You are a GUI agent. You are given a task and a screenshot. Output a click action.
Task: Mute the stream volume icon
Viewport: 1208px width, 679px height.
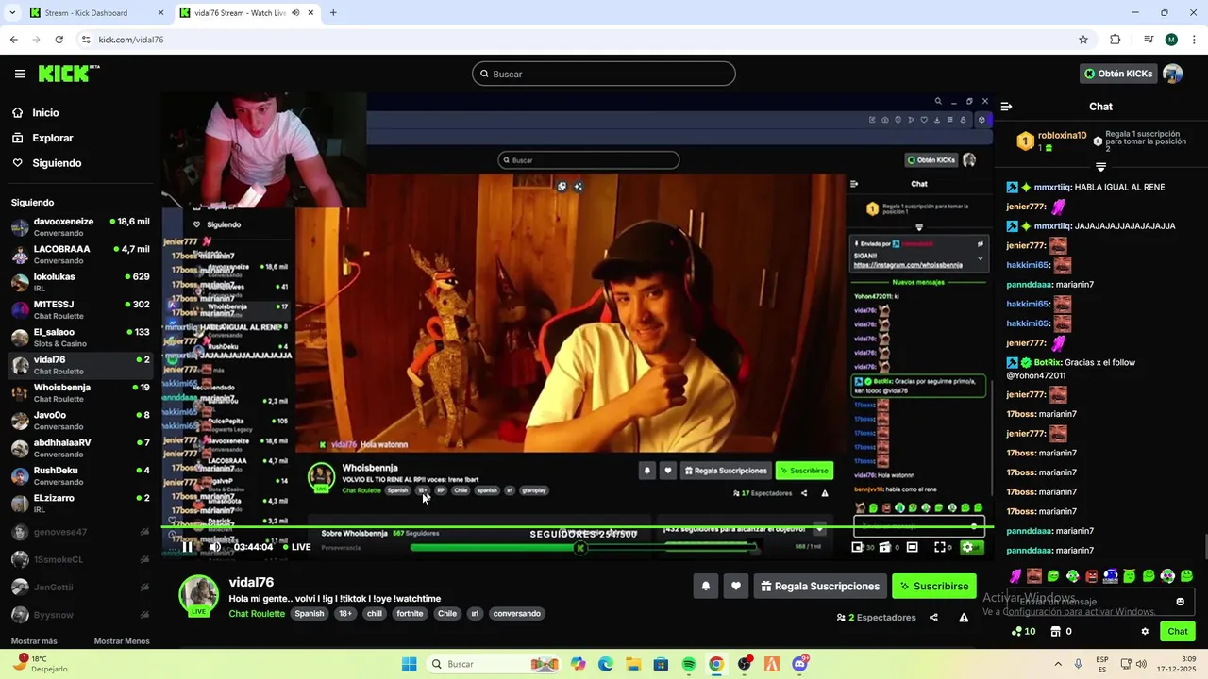pyautogui.click(x=214, y=547)
